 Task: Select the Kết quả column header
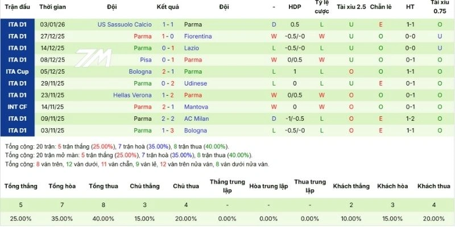point(168,7)
